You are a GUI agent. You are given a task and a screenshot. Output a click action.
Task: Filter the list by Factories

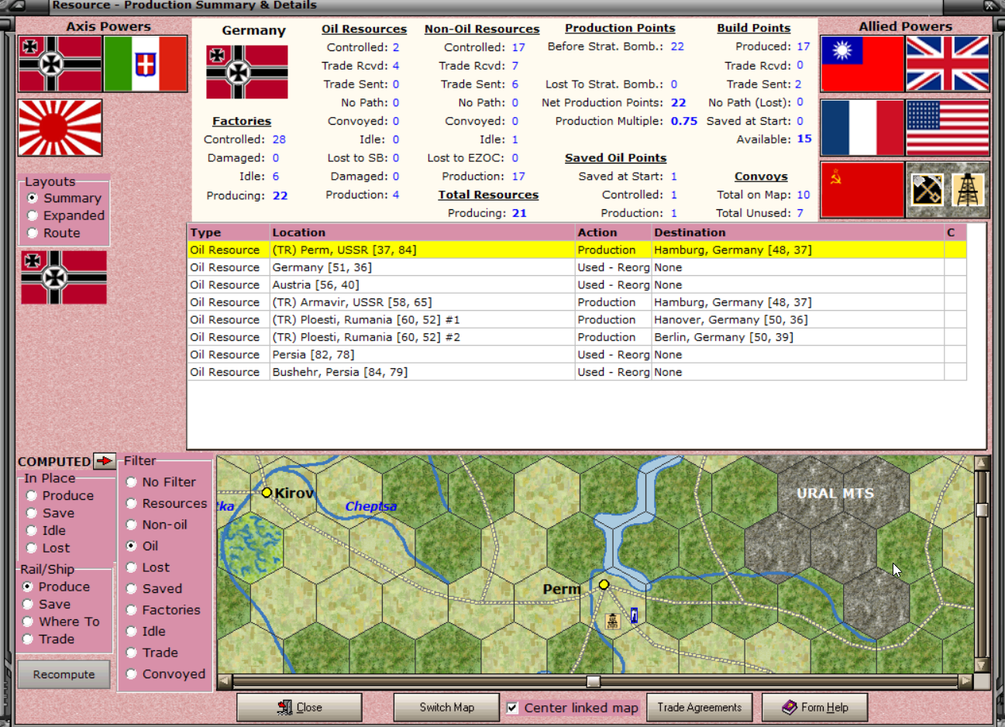pos(163,610)
